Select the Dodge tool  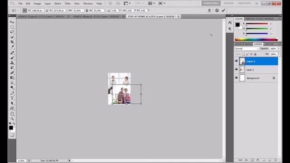pos(12,87)
